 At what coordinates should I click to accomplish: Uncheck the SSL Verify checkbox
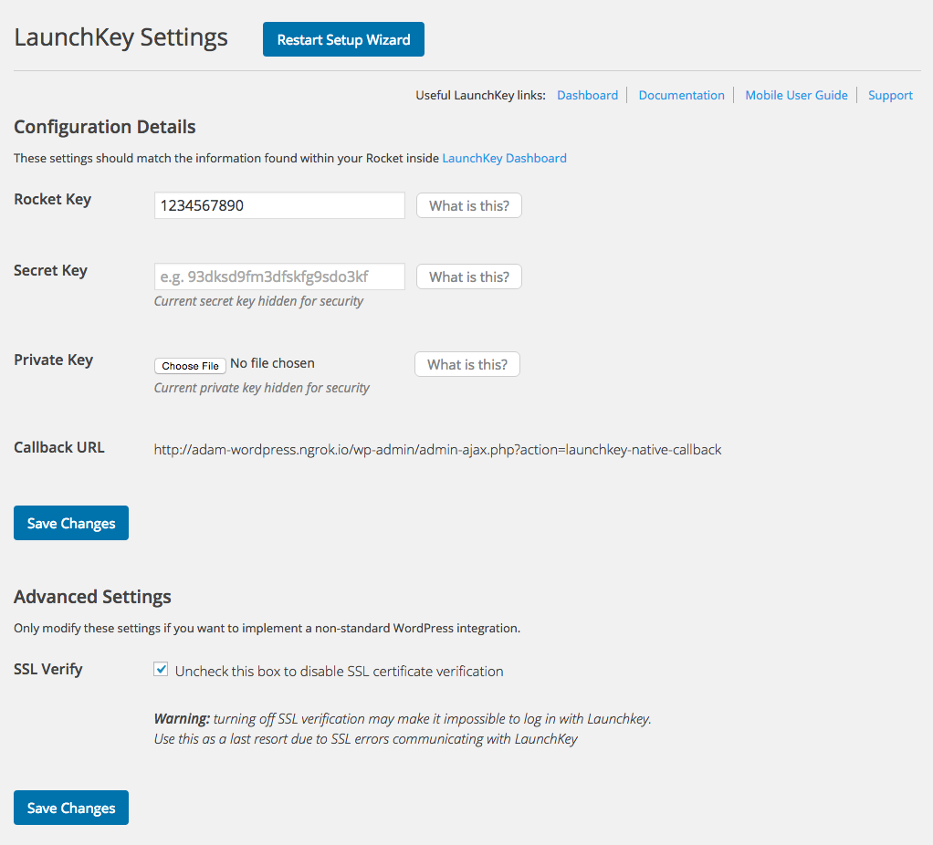(161, 669)
